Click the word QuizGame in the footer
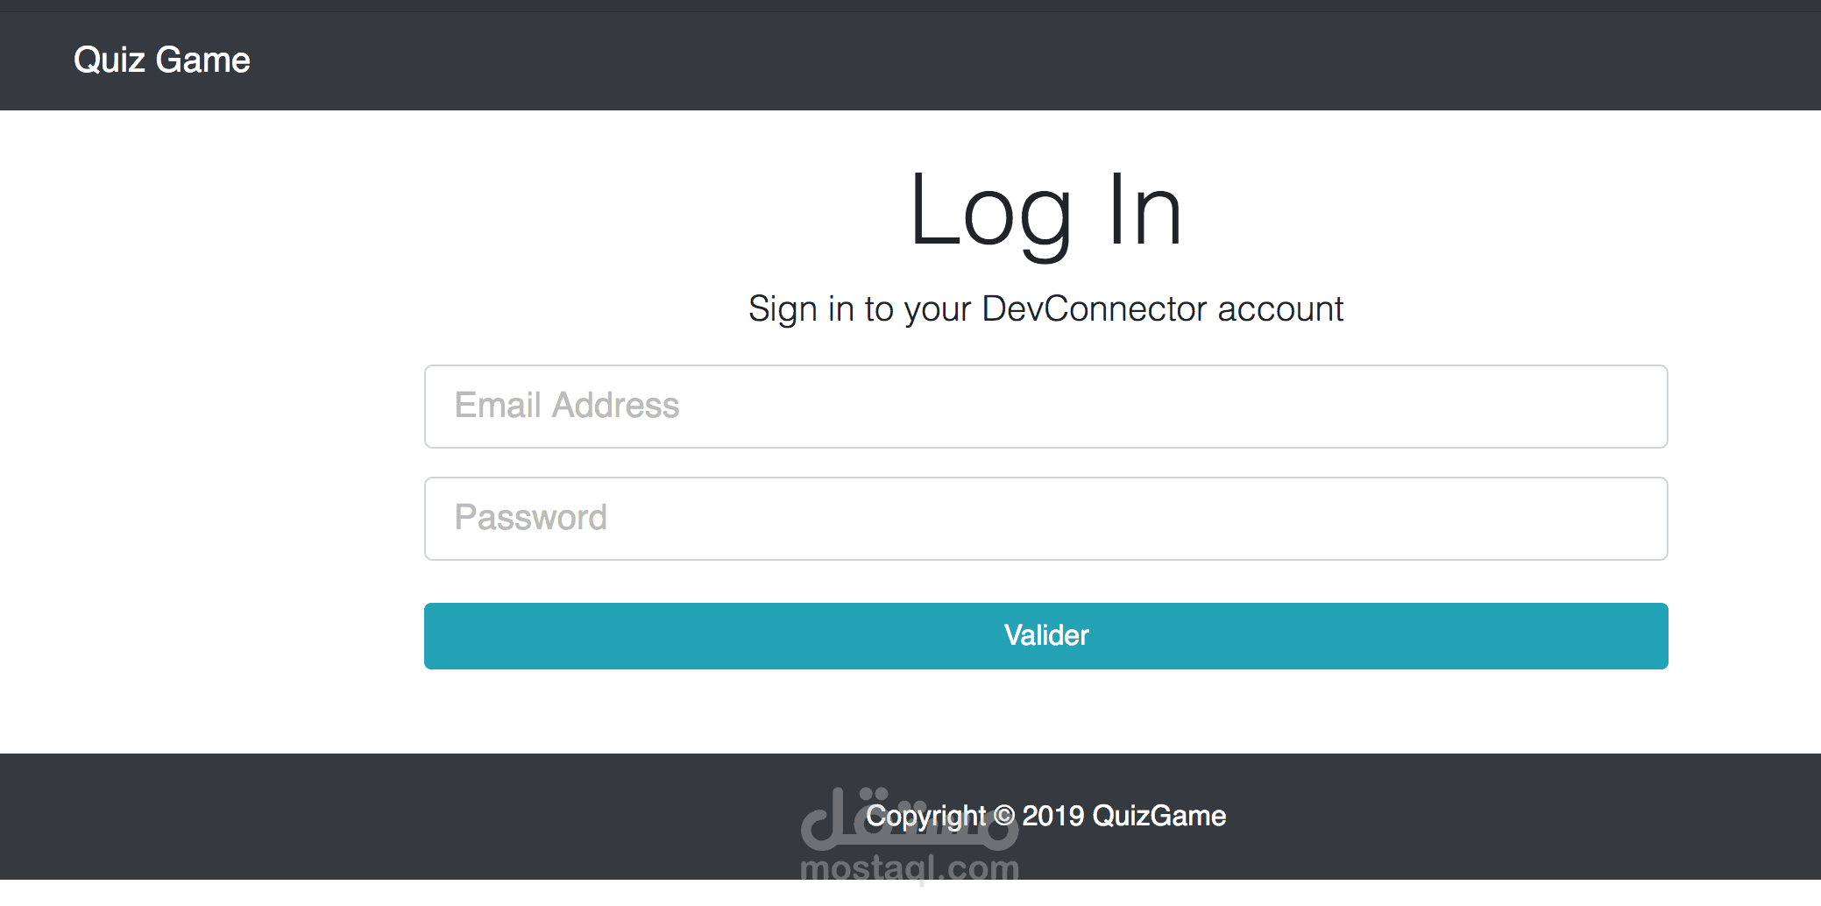Image resolution: width=1821 pixels, height=906 pixels. pyautogui.click(x=1158, y=816)
